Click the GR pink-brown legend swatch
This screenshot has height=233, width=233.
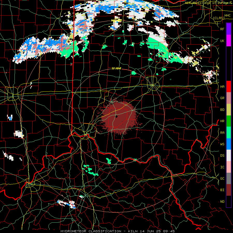tap(229, 98)
